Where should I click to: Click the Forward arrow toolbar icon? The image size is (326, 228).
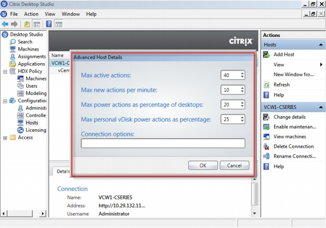click(14, 24)
